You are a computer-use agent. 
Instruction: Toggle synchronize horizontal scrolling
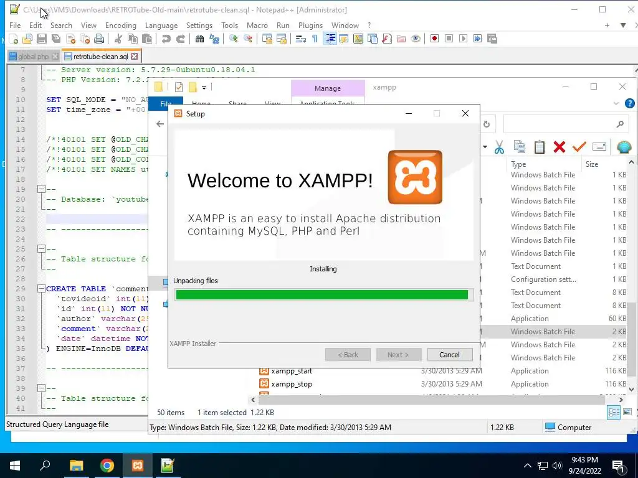(x=281, y=39)
